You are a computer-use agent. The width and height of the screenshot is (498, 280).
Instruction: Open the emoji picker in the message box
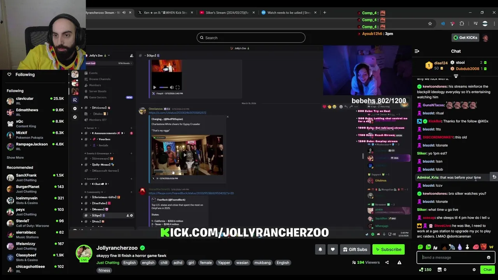pos(489,257)
